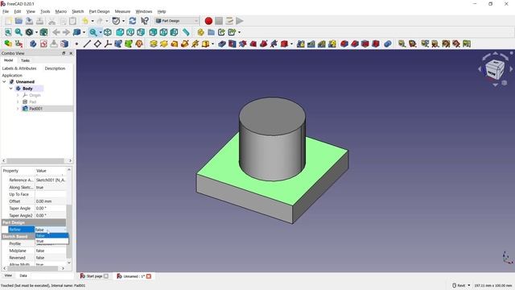Create a new document with the New icon
This screenshot has width=515, height=290.
[x=8, y=21]
